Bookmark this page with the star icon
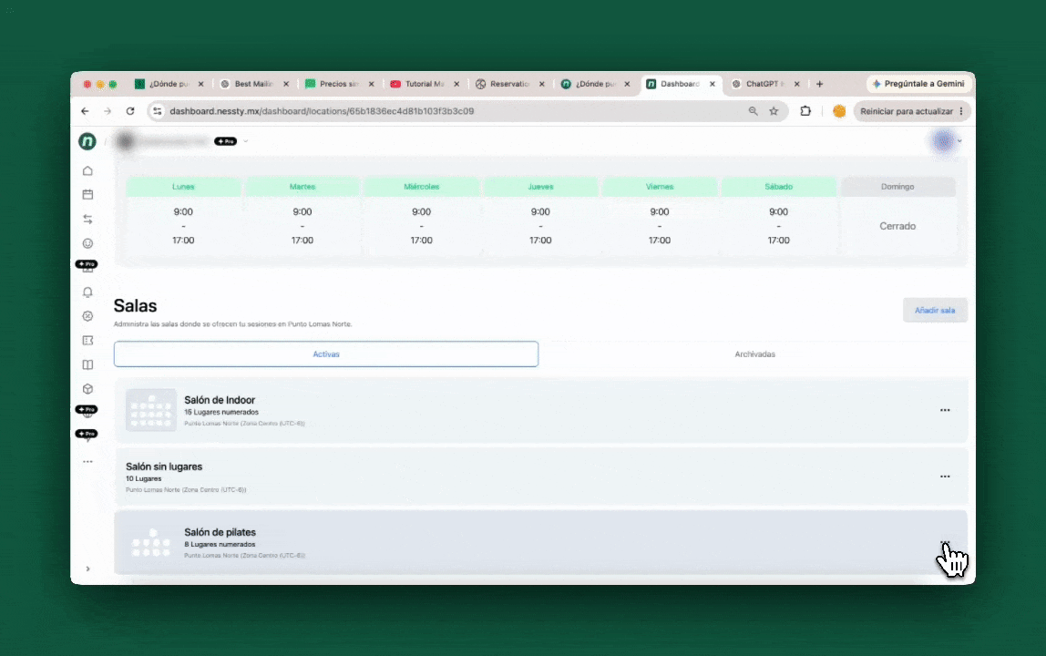 [774, 111]
